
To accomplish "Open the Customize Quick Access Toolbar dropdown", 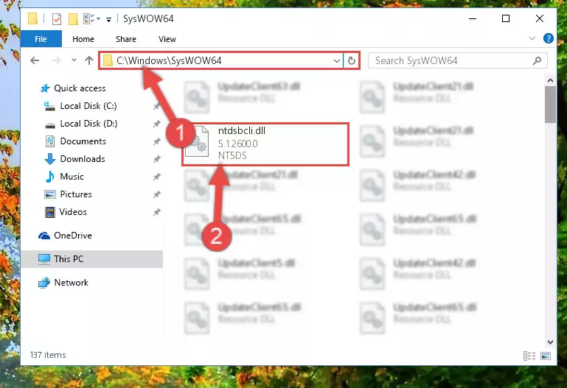I will (x=108, y=19).
